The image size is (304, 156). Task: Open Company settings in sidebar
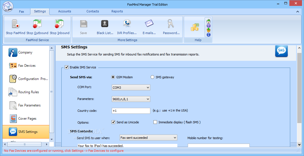(26, 52)
